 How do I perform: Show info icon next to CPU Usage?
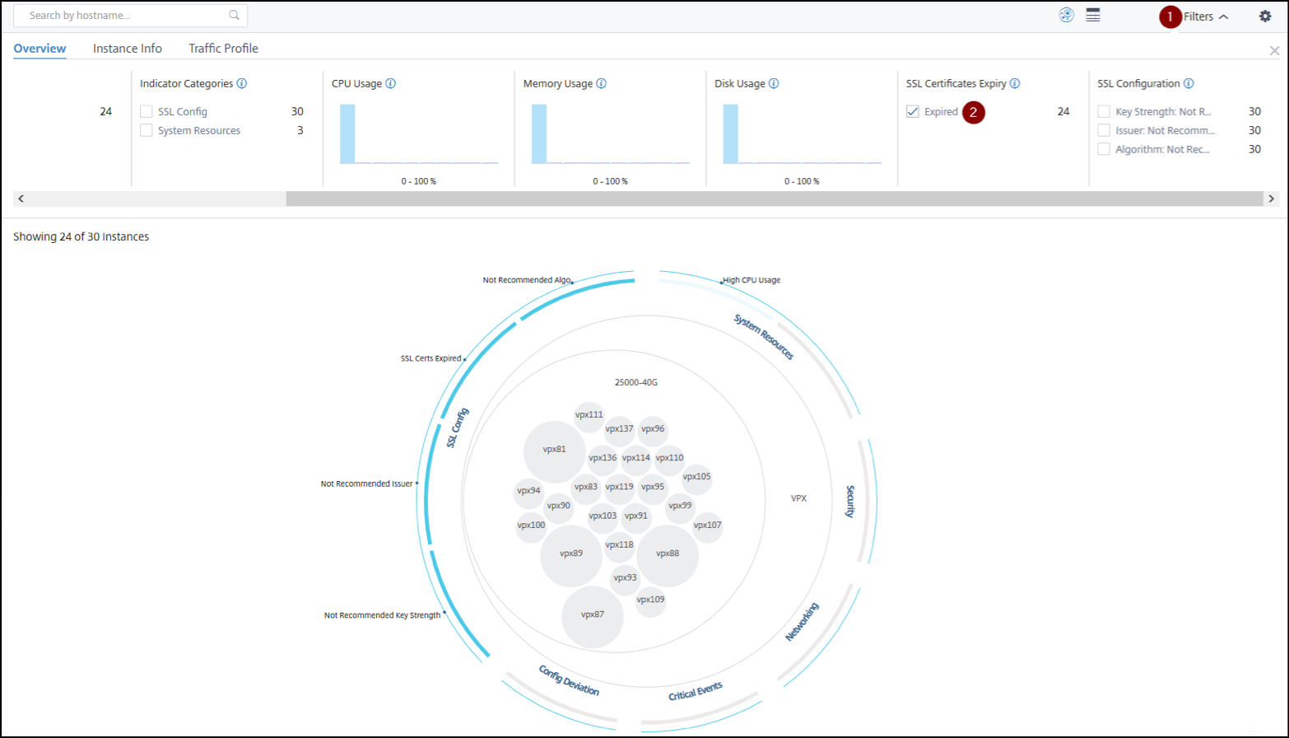[x=391, y=83]
